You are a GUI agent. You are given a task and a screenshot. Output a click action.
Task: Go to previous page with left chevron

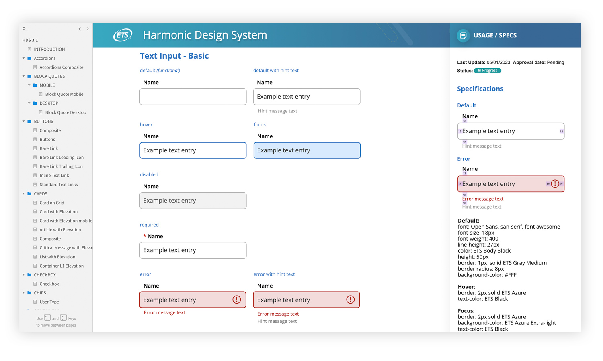(x=80, y=29)
